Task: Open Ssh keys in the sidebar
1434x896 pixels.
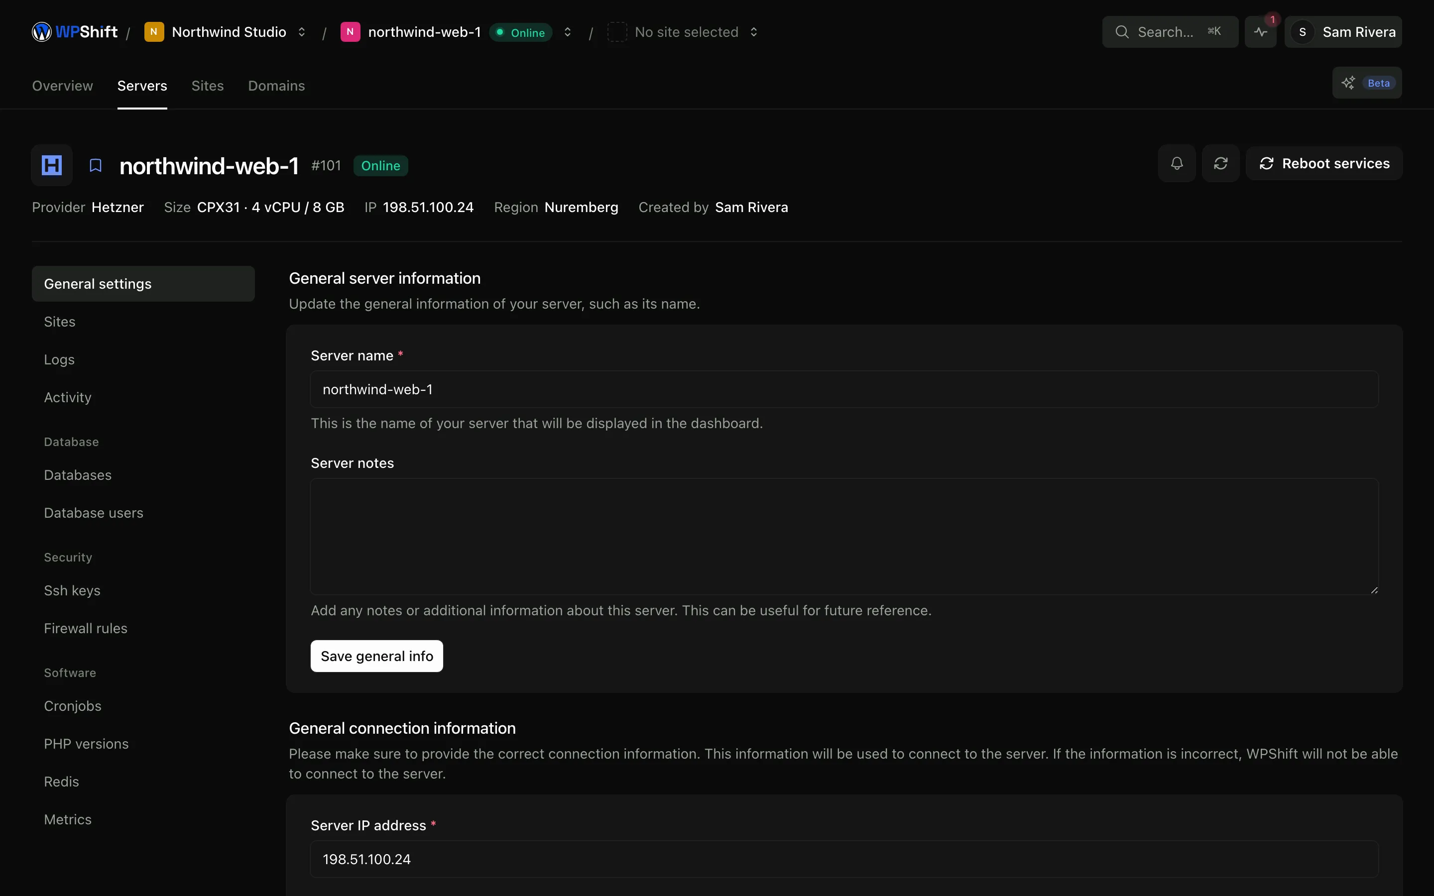Action: click(x=143, y=591)
